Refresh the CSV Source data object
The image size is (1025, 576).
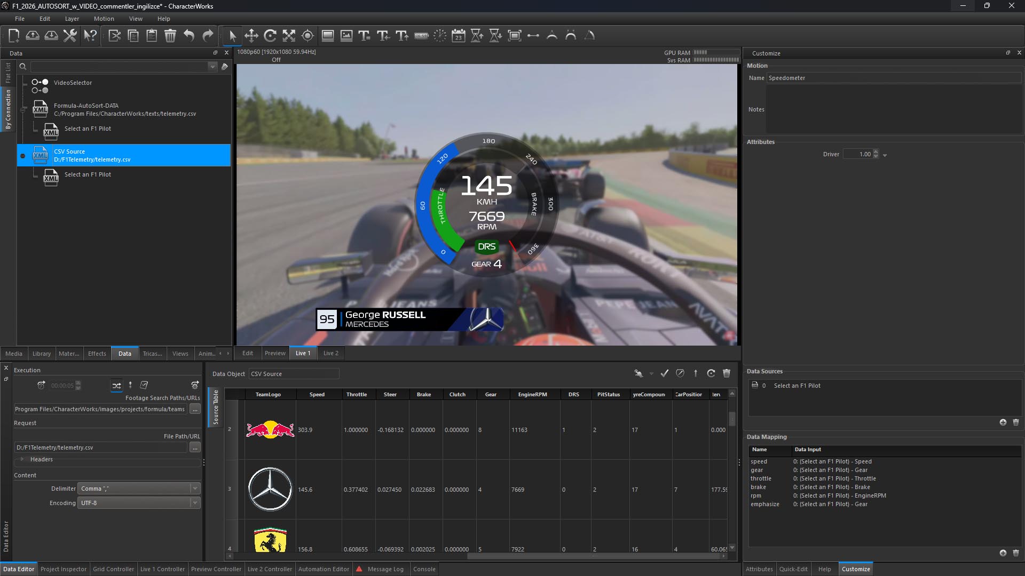click(711, 373)
